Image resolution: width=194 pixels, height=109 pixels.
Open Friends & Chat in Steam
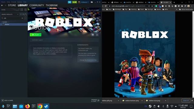tap(95, 101)
